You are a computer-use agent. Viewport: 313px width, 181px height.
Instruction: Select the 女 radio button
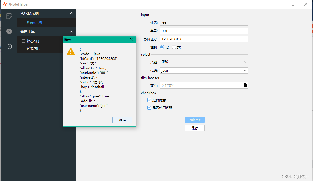click(x=174, y=47)
